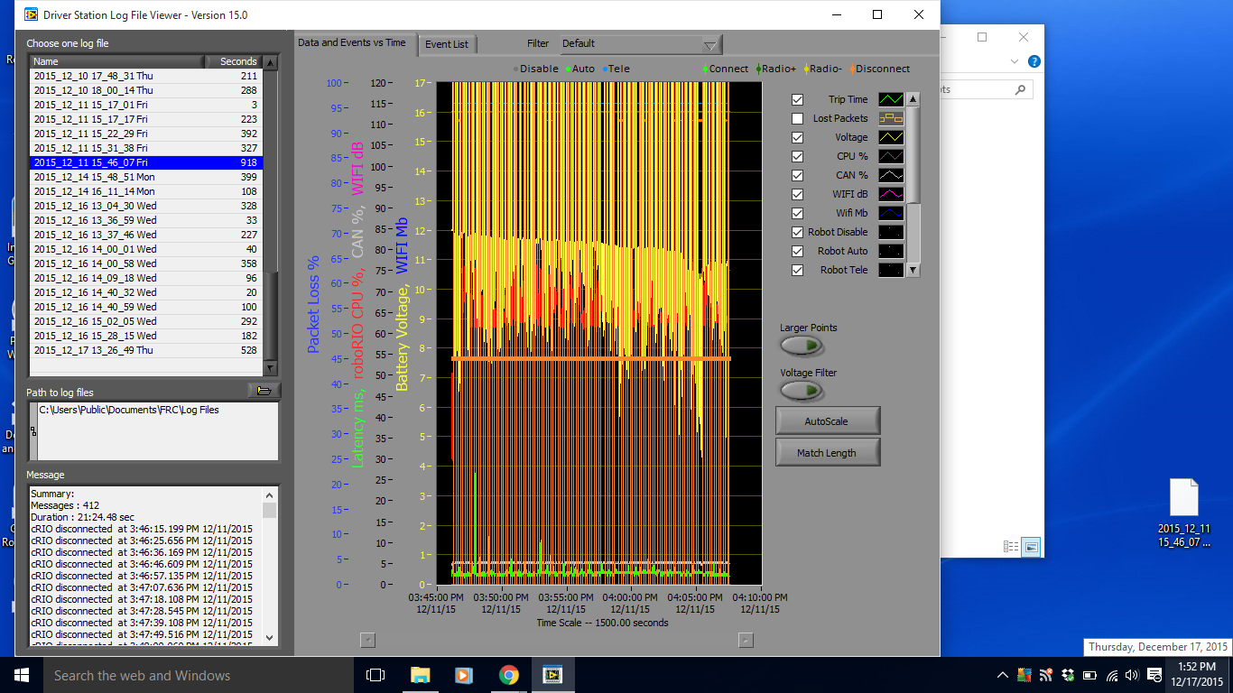The width and height of the screenshot is (1233, 693).
Task: Switch to the Event List tab
Action: click(447, 44)
